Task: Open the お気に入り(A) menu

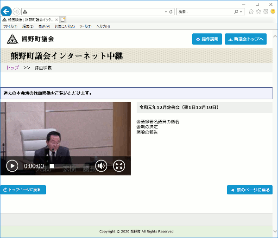Action: tap(65, 26)
